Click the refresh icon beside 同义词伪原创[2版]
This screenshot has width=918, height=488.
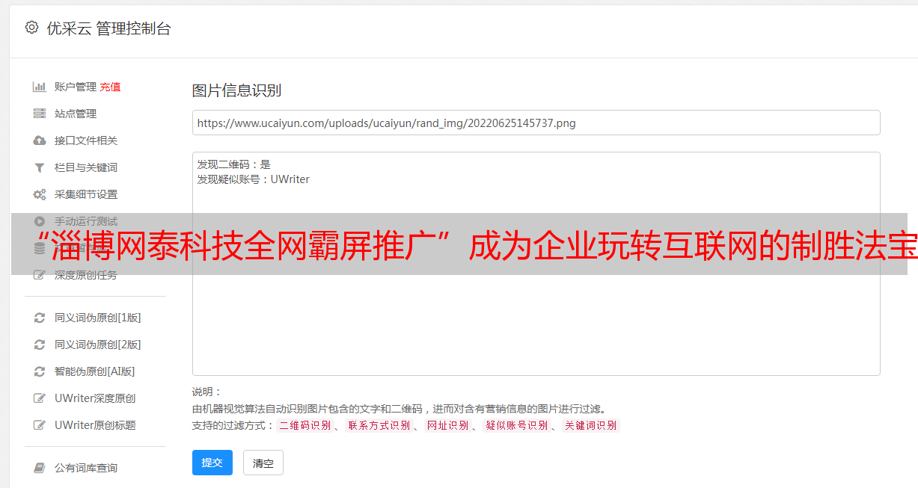[x=40, y=345]
